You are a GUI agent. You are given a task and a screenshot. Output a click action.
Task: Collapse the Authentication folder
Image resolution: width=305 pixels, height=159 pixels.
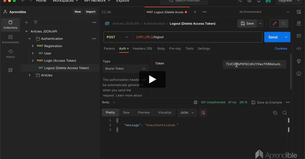click(x=30, y=39)
